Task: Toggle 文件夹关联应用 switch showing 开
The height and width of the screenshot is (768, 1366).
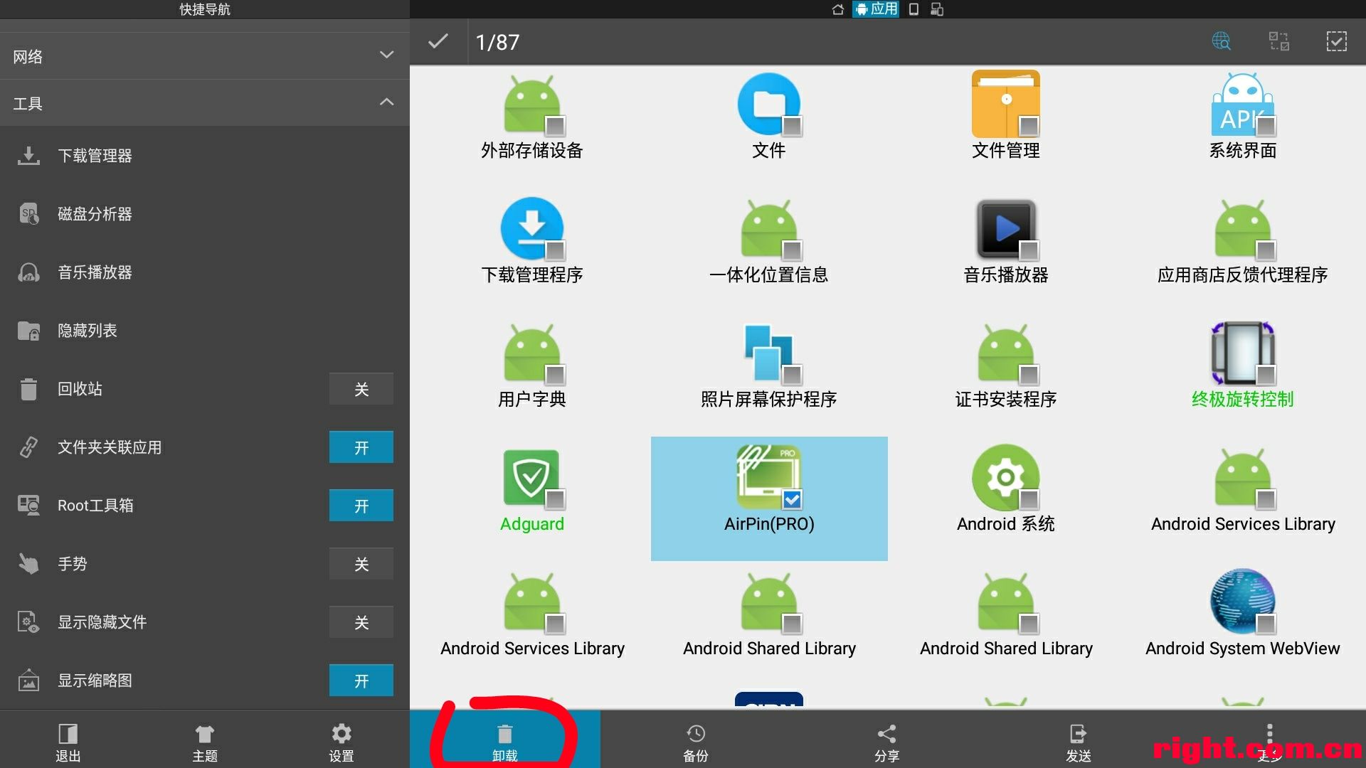Action: coord(361,447)
